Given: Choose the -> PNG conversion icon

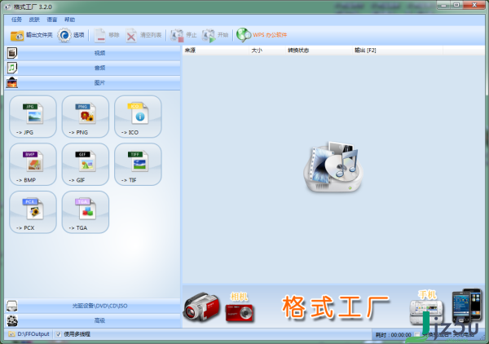Looking at the screenshot, I should 86,117.
